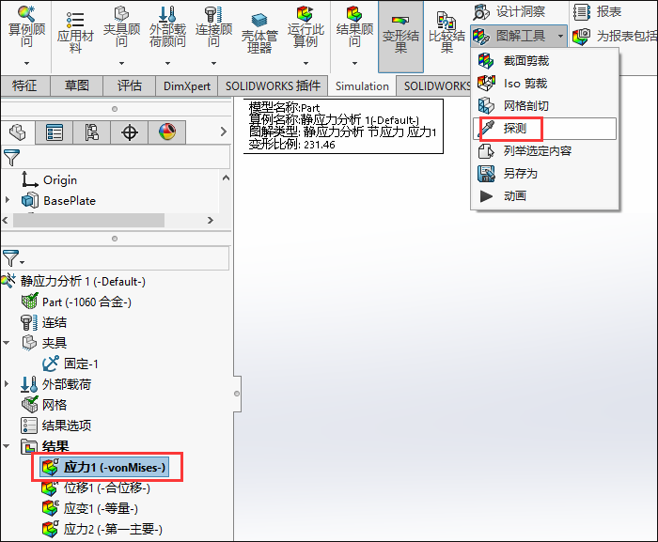The image size is (658, 542).
Task: Switch to the 草图 sketch tab
Action: point(76,86)
